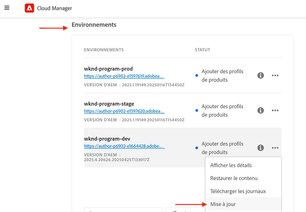
Task: Open wknd-program-dev author URL link
Action: (124, 146)
